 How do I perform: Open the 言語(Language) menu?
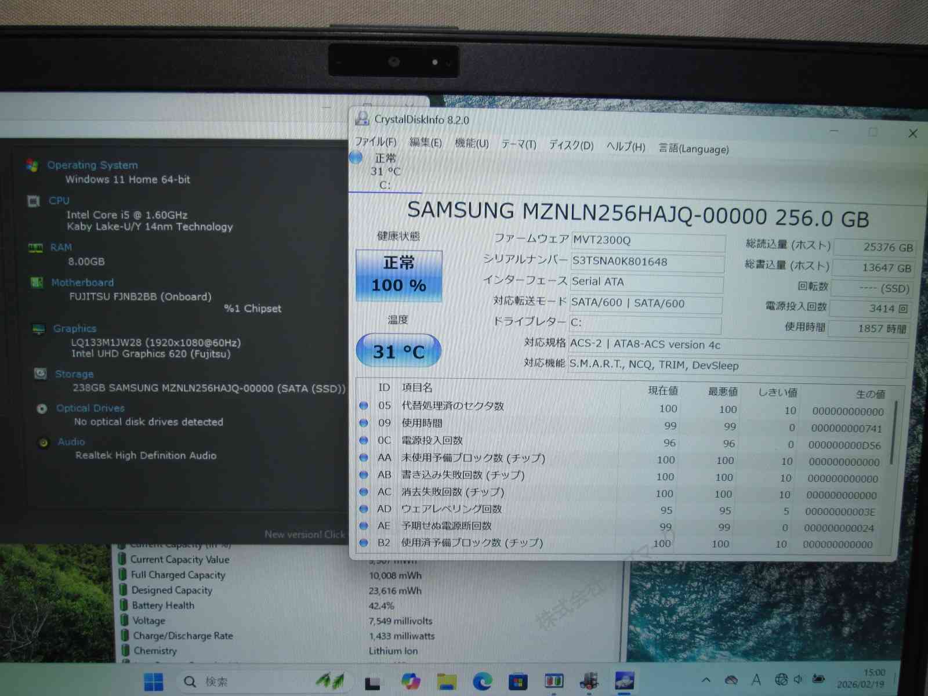[694, 148]
